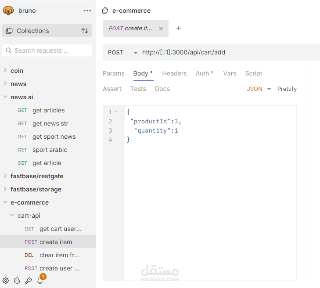Click the Bruno dog logo
The width and height of the screenshot is (320, 288).
pos(8,11)
